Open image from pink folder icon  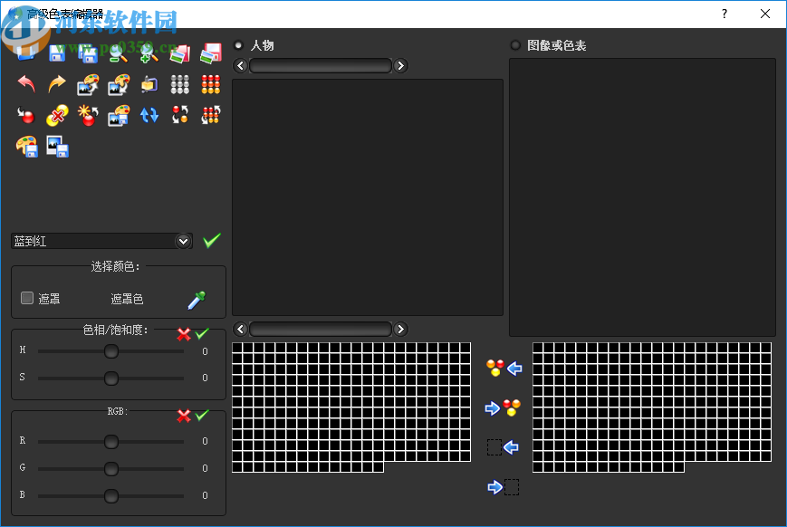click(179, 53)
